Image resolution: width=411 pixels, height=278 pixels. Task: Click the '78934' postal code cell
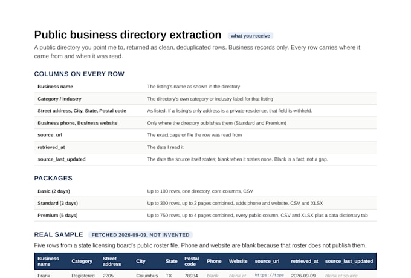click(x=191, y=276)
